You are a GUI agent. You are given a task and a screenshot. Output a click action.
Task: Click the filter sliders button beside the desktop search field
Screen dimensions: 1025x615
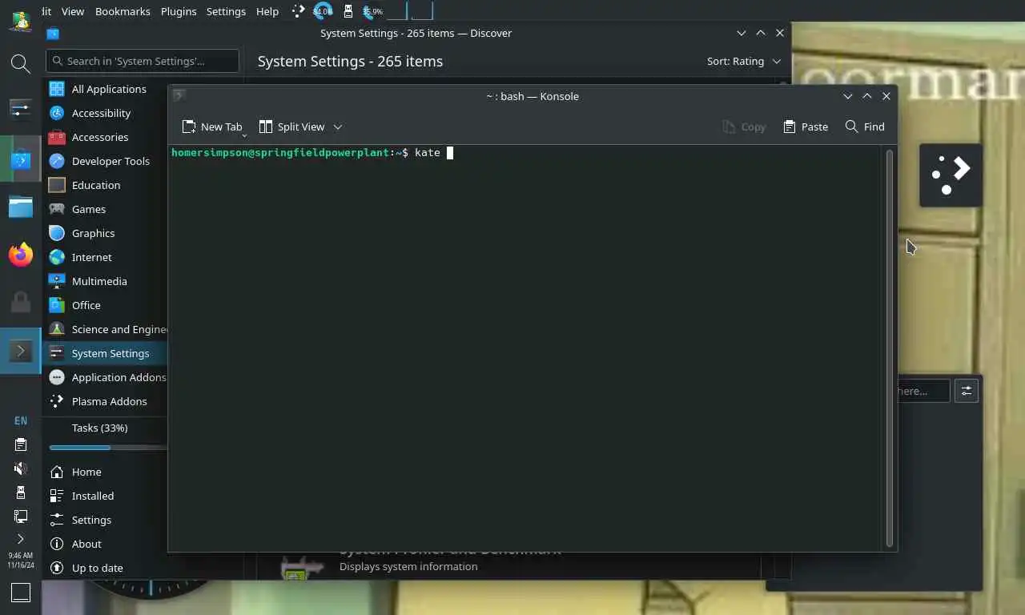pos(967,391)
